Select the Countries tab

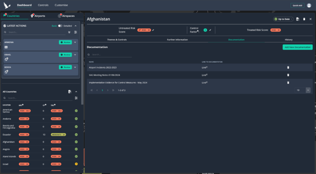point(13,16)
